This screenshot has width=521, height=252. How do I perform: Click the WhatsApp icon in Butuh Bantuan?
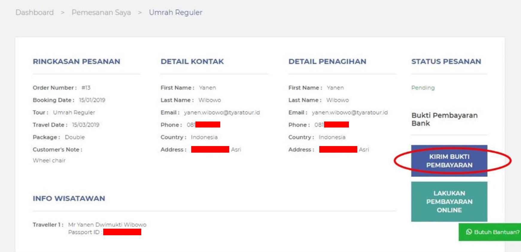[469, 232]
